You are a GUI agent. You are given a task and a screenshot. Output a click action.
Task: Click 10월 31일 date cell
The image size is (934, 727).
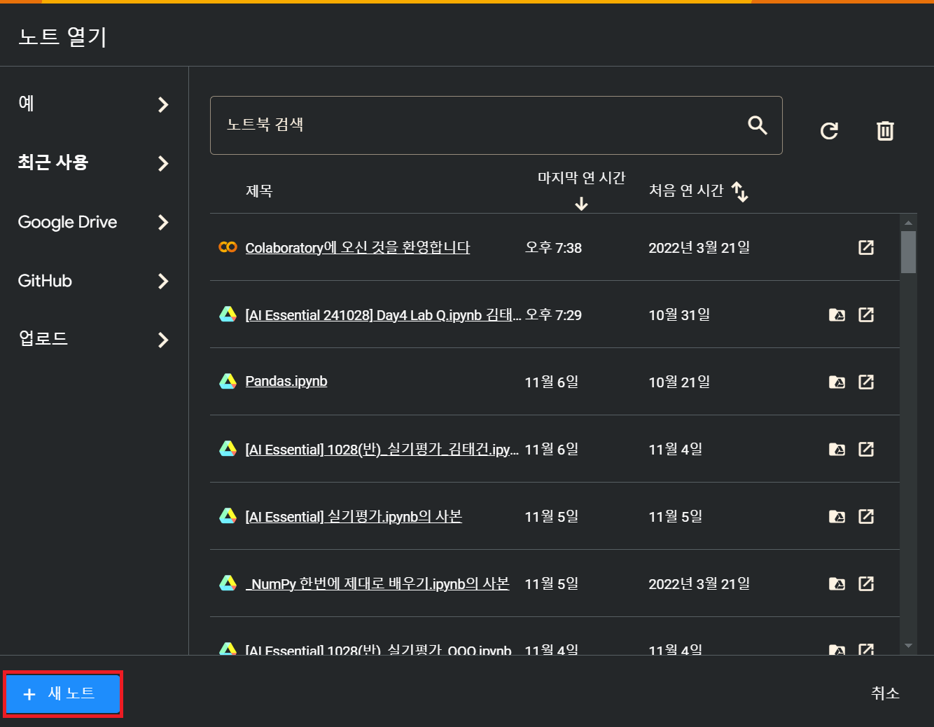pos(679,315)
